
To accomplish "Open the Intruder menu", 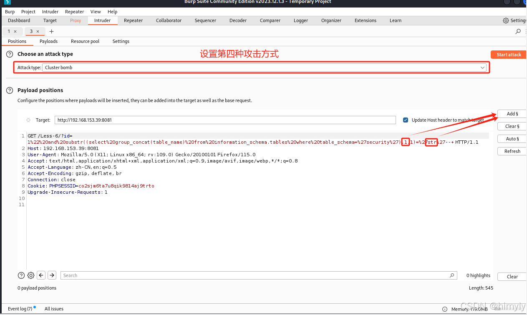I will (x=50, y=12).
